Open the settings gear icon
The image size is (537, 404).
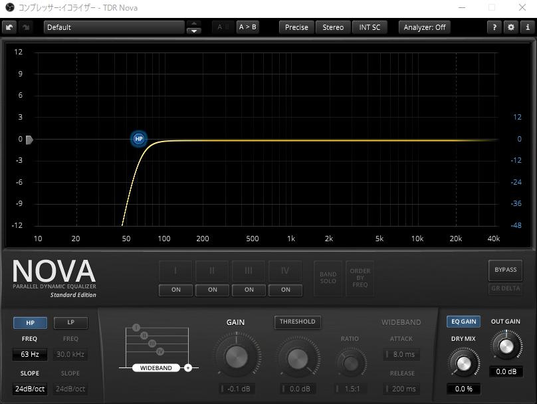[x=511, y=27]
